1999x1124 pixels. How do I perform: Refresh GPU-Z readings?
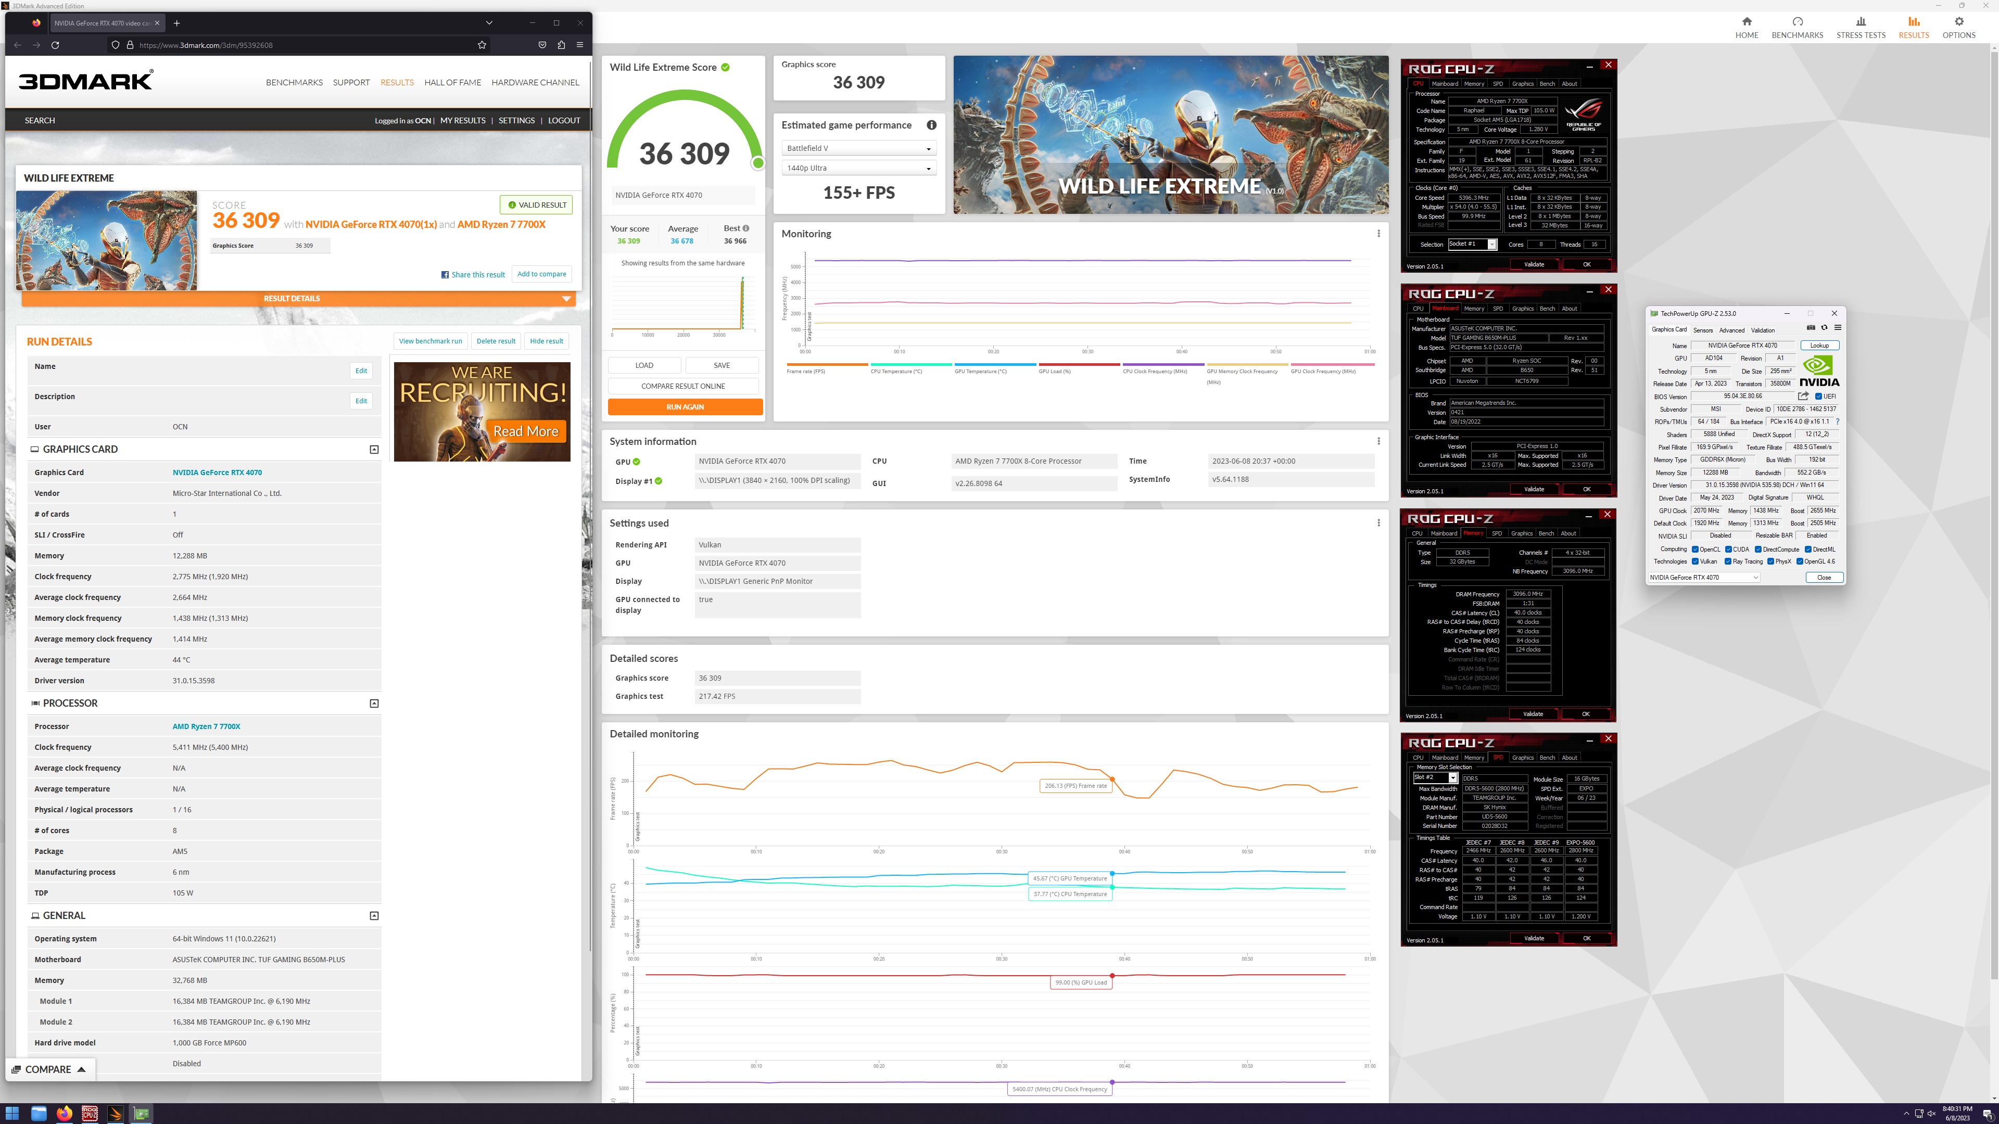click(1825, 327)
